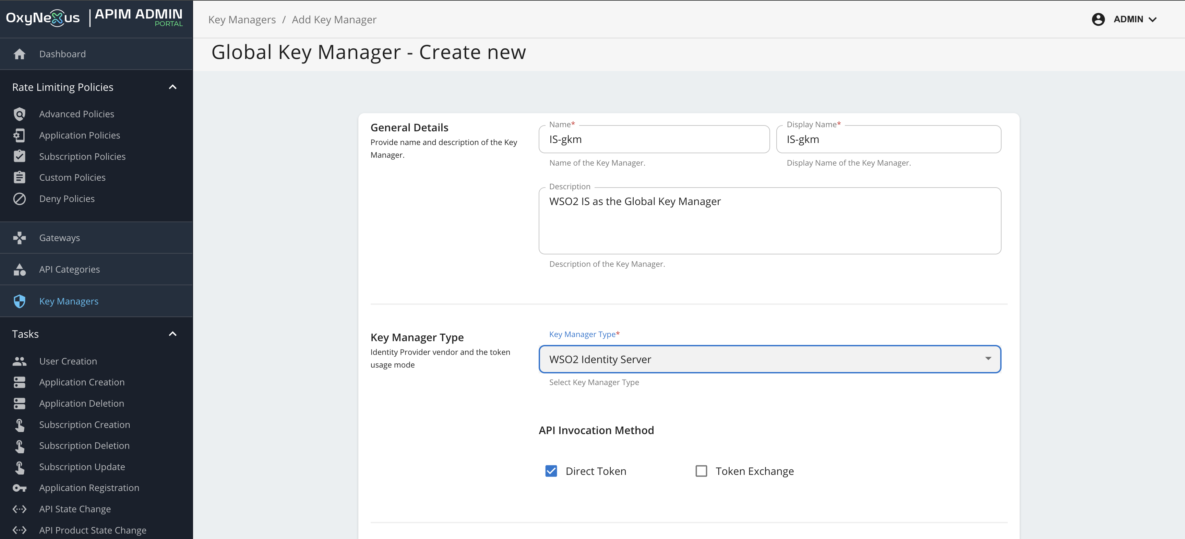Screen dimensions: 1185x539
Task: Select Gateways in the sidebar
Action: pyautogui.click(x=96, y=238)
